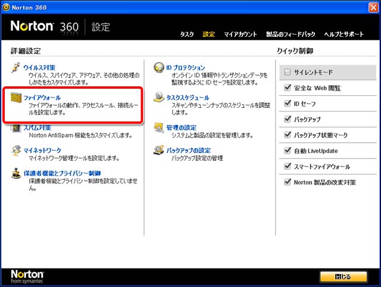Open the 製品のフィードバック tab
Image resolution: width=381 pixels, height=287 pixels.
coord(291,35)
